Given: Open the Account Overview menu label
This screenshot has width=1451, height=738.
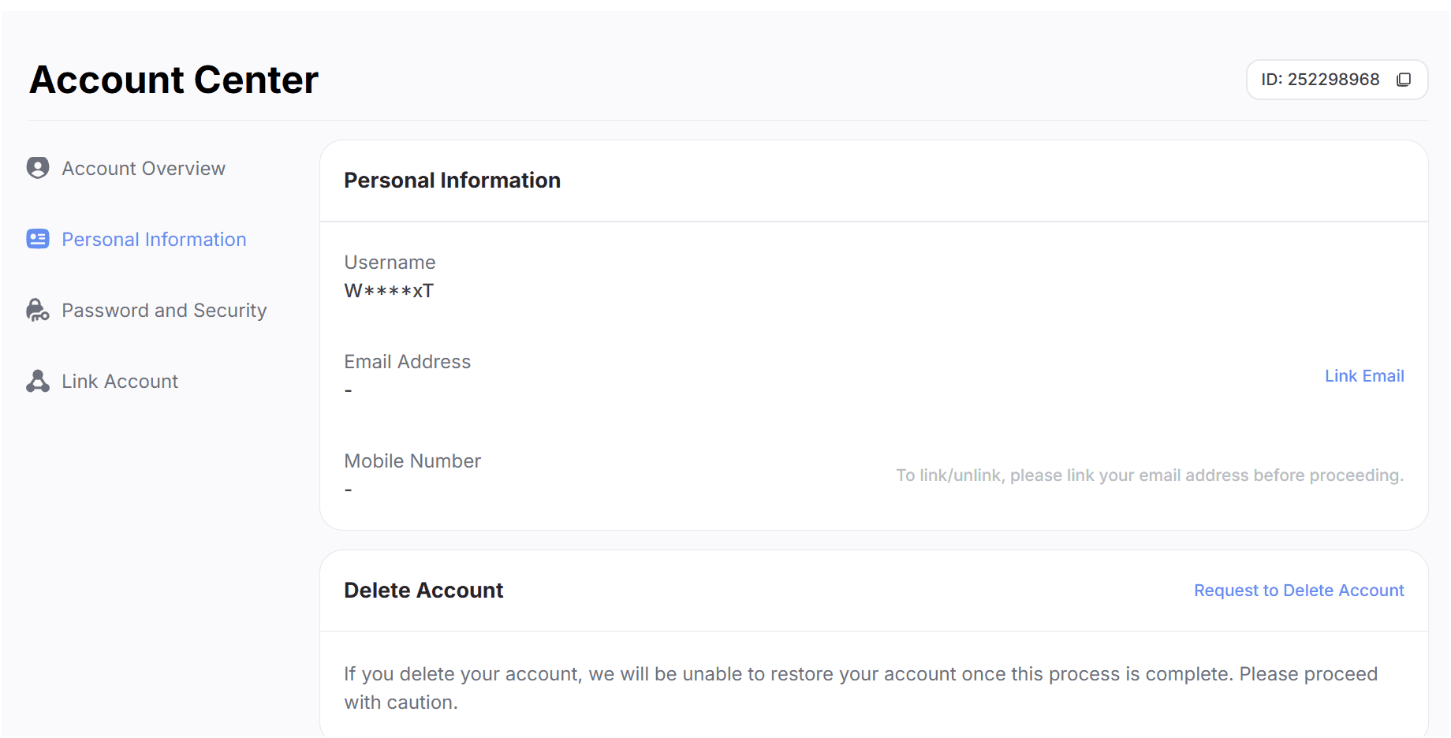Looking at the screenshot, I should click(x=144, y=169).
